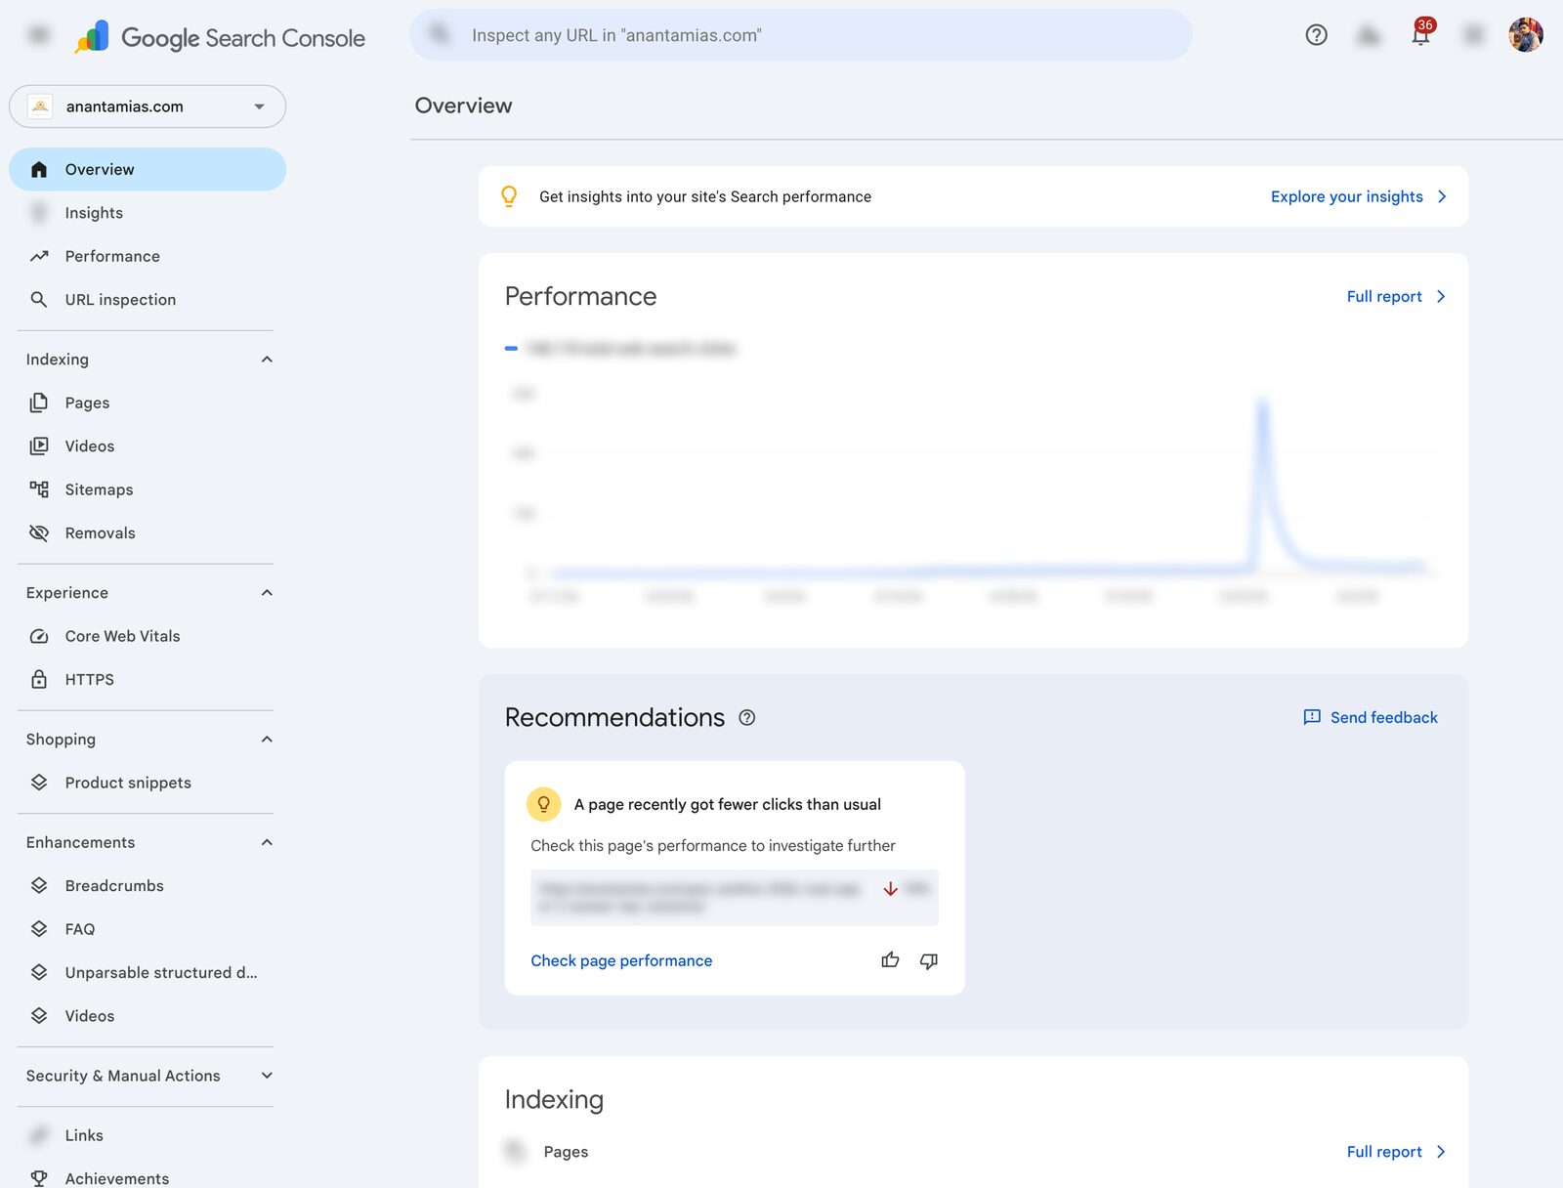Open notifications bell with 36 badge
This screenshot has height=1188, width=1563.
coord(1421,34)
